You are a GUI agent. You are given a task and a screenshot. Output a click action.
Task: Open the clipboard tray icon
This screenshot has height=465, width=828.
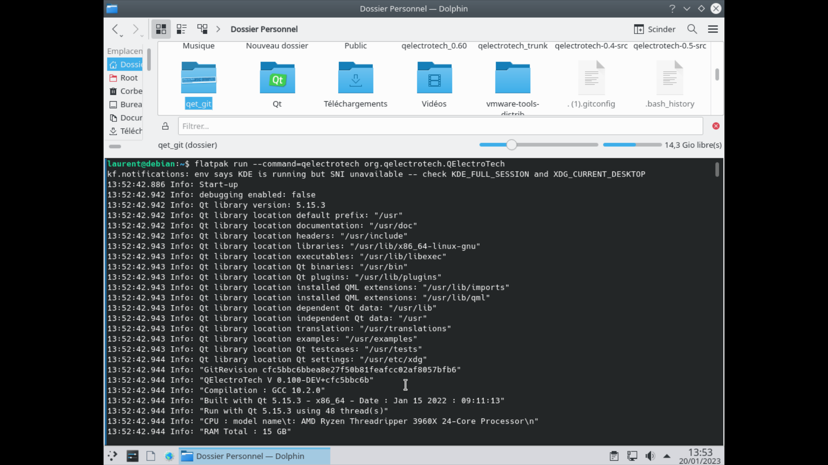pos(614,456)
